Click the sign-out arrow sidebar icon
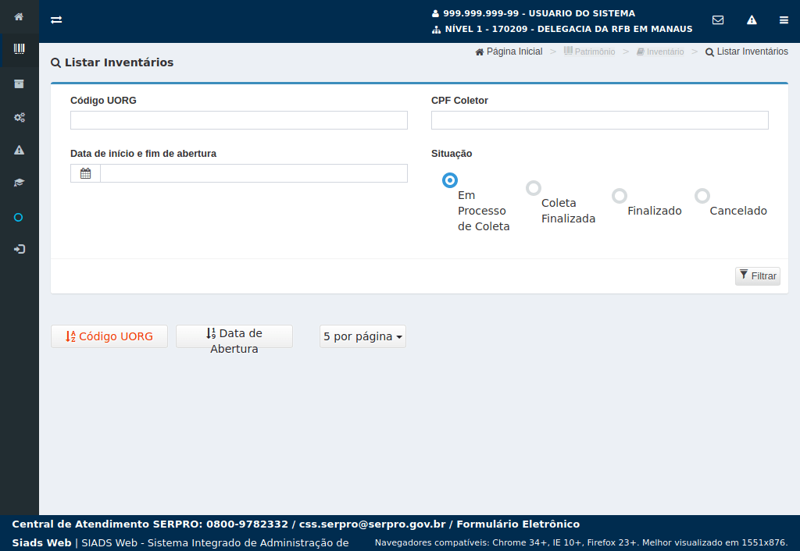Screen dimensions: 800x551 coord(19,249)
